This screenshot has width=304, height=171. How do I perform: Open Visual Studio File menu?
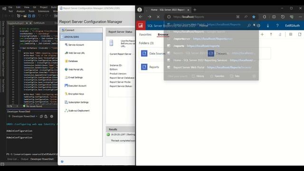(10, 7)
